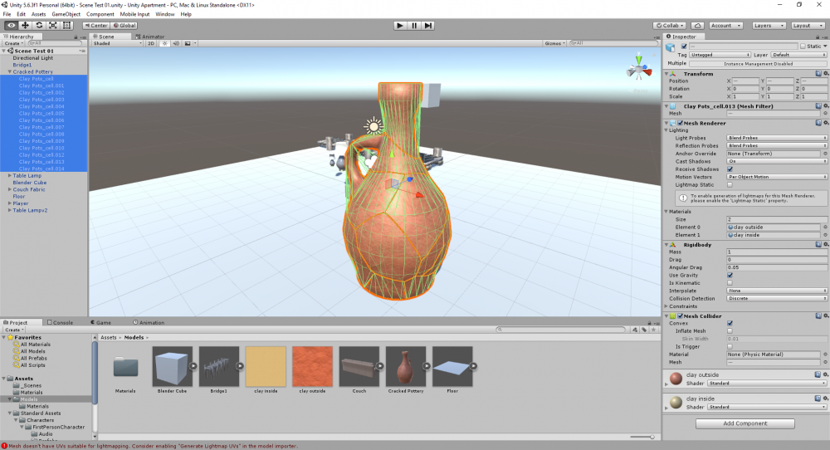The image size is (830, 450).
Task: Open the Component menu
Action: click(x=100, y=14)
